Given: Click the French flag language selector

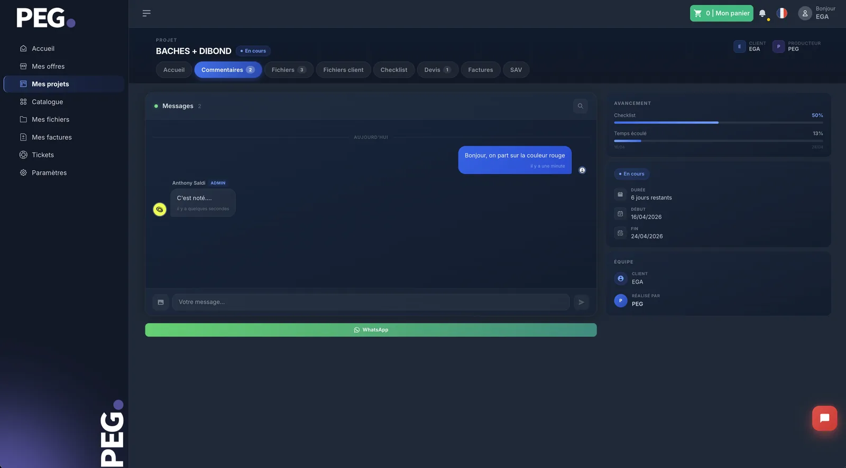Looking at the screenshot, I should [x=782, y=13].
